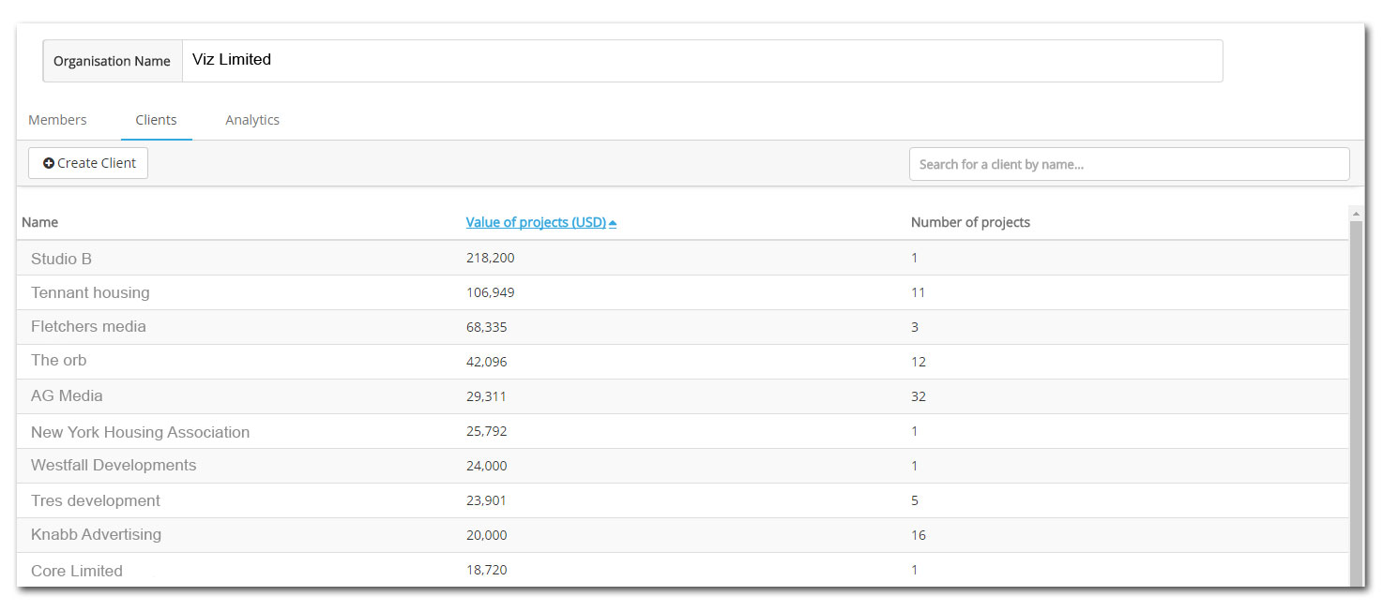Click the 42,096 project value

486,362
